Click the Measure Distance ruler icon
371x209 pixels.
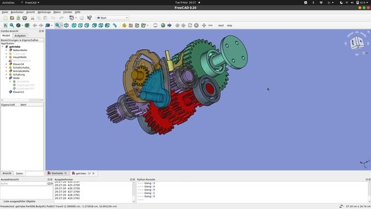click(115, 26)
